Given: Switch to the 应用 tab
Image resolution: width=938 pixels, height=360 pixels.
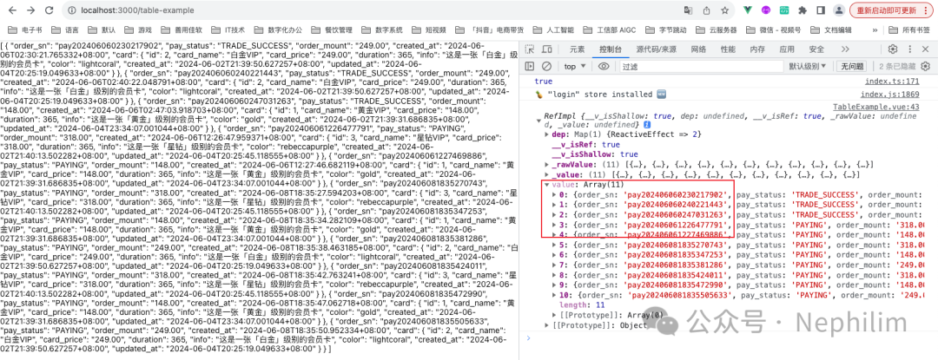Looking at the screenshot, I should (x=787, y=49).
